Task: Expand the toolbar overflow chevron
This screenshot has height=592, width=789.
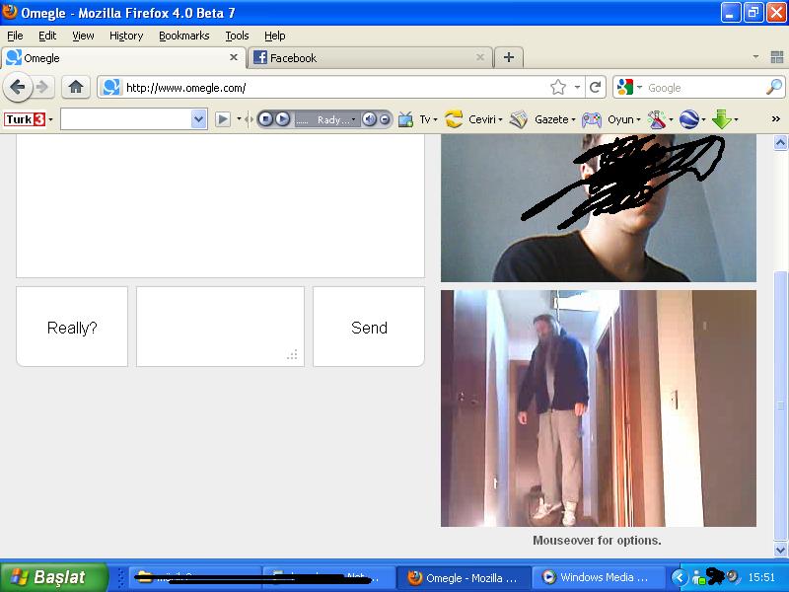Action: (777, 118)
